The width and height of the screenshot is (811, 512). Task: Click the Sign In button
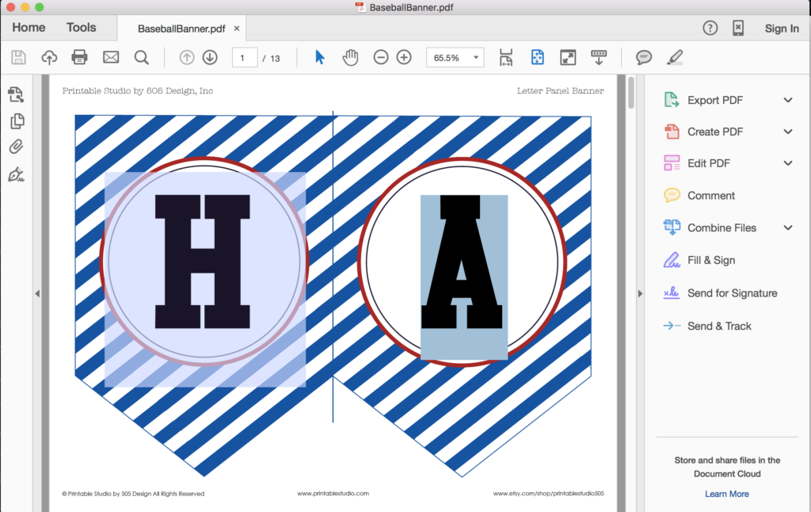pyautogui.click(x=782, y=28)
